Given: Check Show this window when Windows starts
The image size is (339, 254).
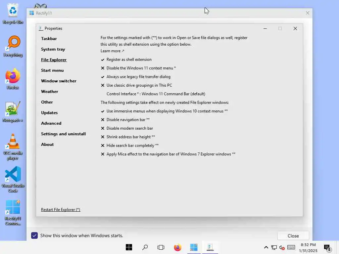Looking at the screenshot, I should 34,235.
